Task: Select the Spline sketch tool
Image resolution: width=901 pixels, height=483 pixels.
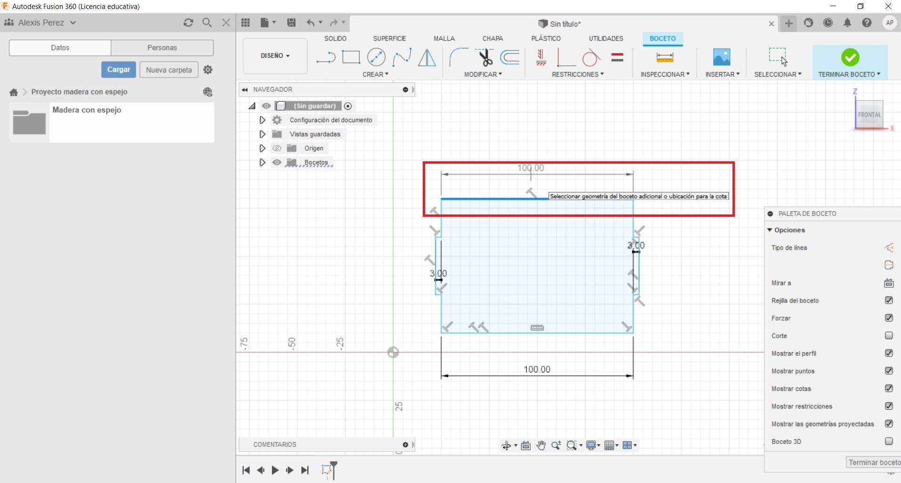Action: tap(402, 57)
